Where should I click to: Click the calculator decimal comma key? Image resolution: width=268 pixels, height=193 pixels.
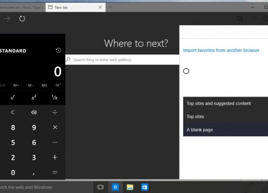coord(34,173)
